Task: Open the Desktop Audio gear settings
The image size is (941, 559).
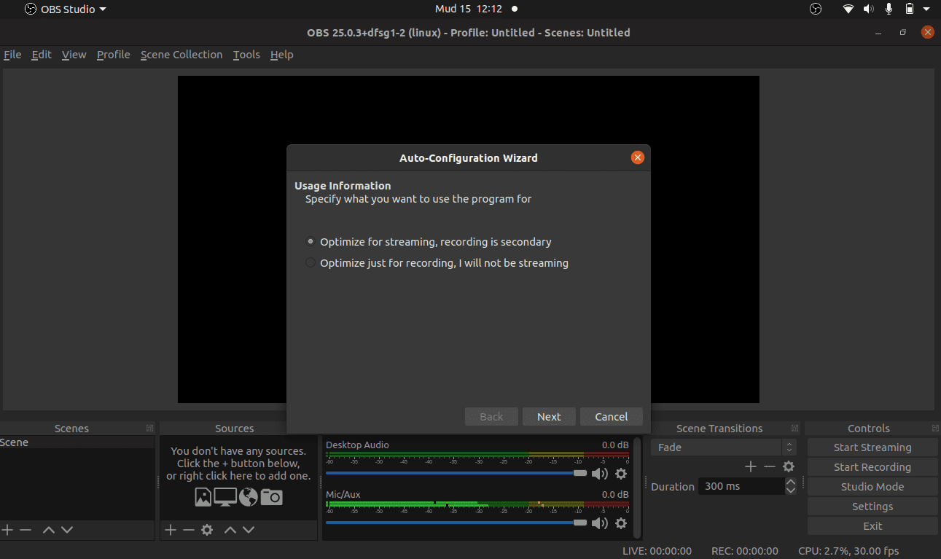Action: pos(621,474)
